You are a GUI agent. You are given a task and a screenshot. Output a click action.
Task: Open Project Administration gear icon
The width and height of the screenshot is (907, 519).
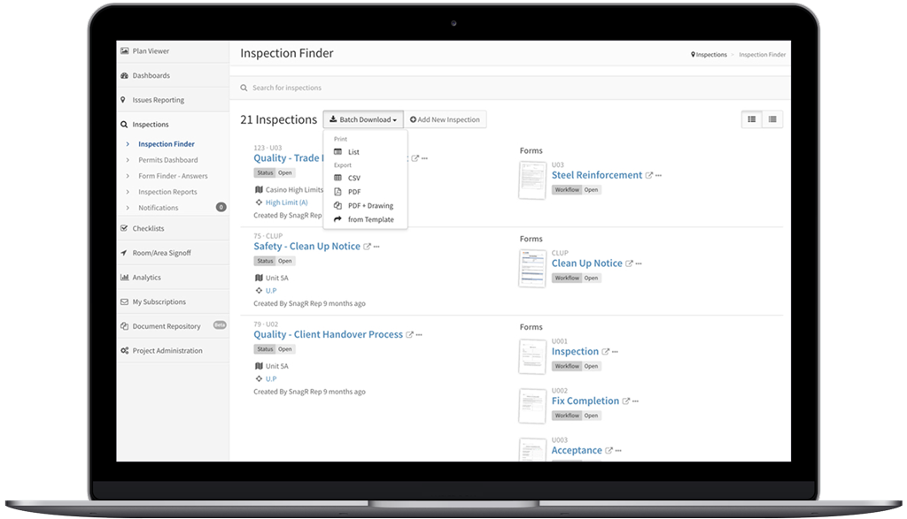click(125, 351)
